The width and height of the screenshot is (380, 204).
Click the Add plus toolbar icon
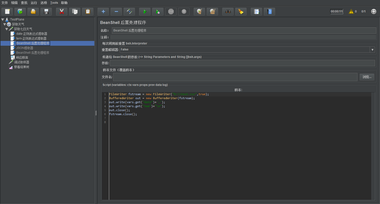click(x=103, y=11)
